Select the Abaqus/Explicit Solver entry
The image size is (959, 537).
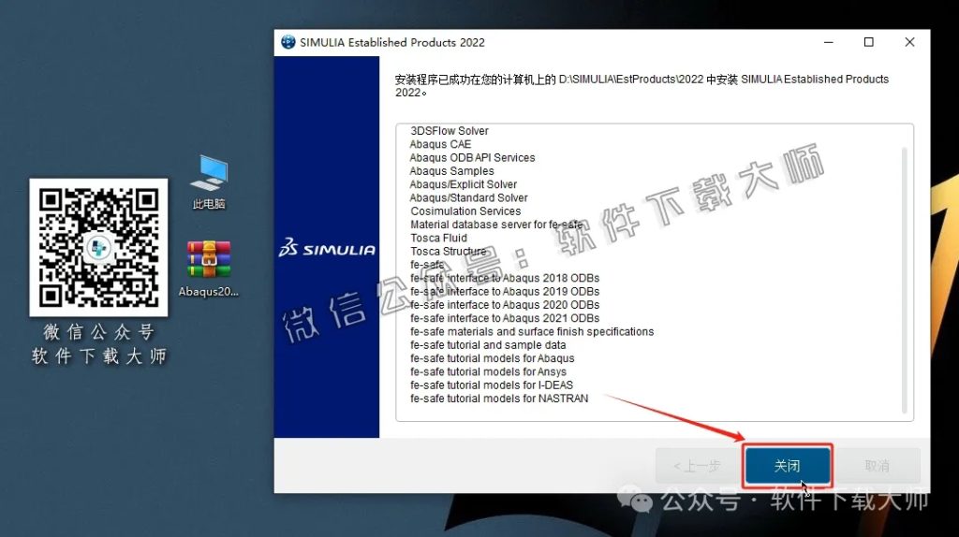pyautogui.click(x=463, y=184)
